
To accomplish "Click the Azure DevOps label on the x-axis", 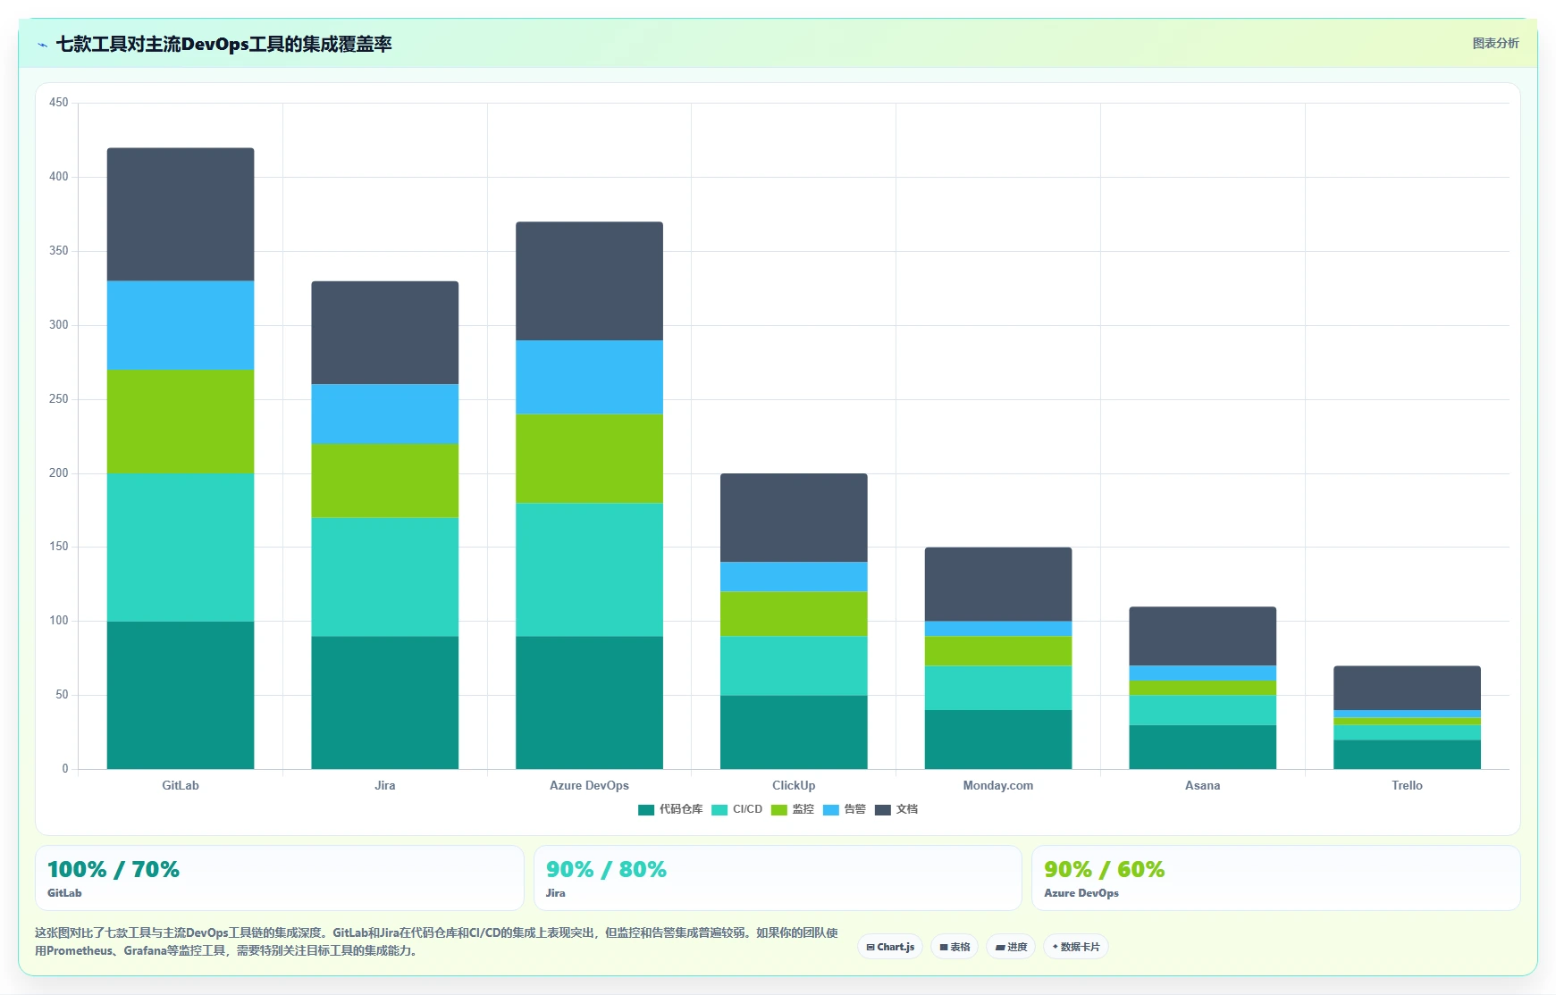I will pos(590,786).
